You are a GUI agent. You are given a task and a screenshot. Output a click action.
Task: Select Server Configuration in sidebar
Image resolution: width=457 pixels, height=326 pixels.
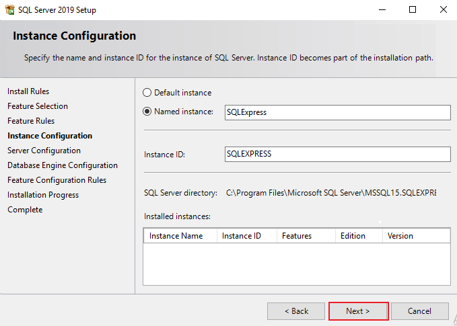44,151
